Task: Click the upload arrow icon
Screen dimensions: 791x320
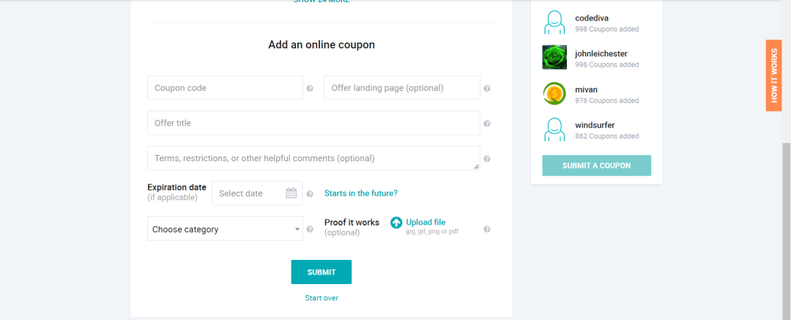Action: click(x=396, y=223)
